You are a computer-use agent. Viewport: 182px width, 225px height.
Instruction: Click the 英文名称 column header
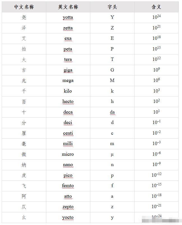(68, 7)
